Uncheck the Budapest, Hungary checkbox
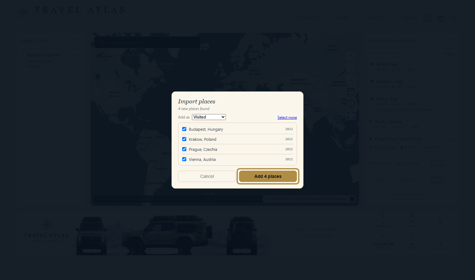This screenshot has width=475, height=280. tap(184, 129)
